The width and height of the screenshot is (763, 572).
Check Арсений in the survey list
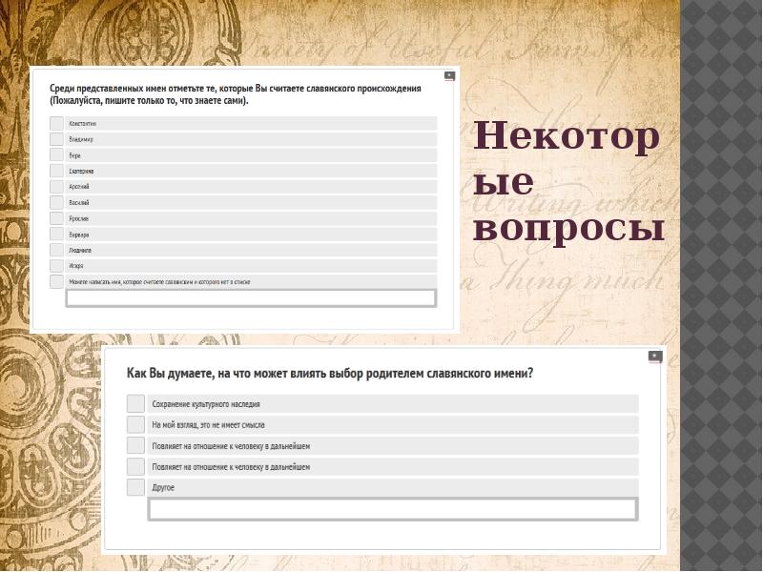tap(55, 187)
